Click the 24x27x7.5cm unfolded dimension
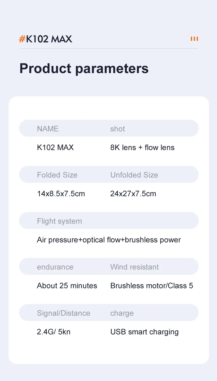 (x=133, y=194)
